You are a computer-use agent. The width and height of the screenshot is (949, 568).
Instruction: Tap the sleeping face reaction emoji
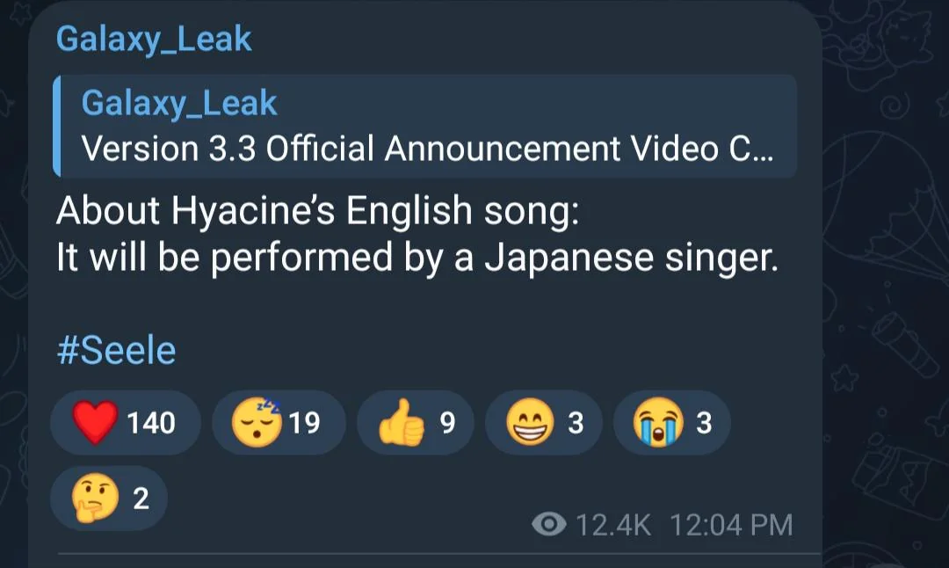point(257,422)
